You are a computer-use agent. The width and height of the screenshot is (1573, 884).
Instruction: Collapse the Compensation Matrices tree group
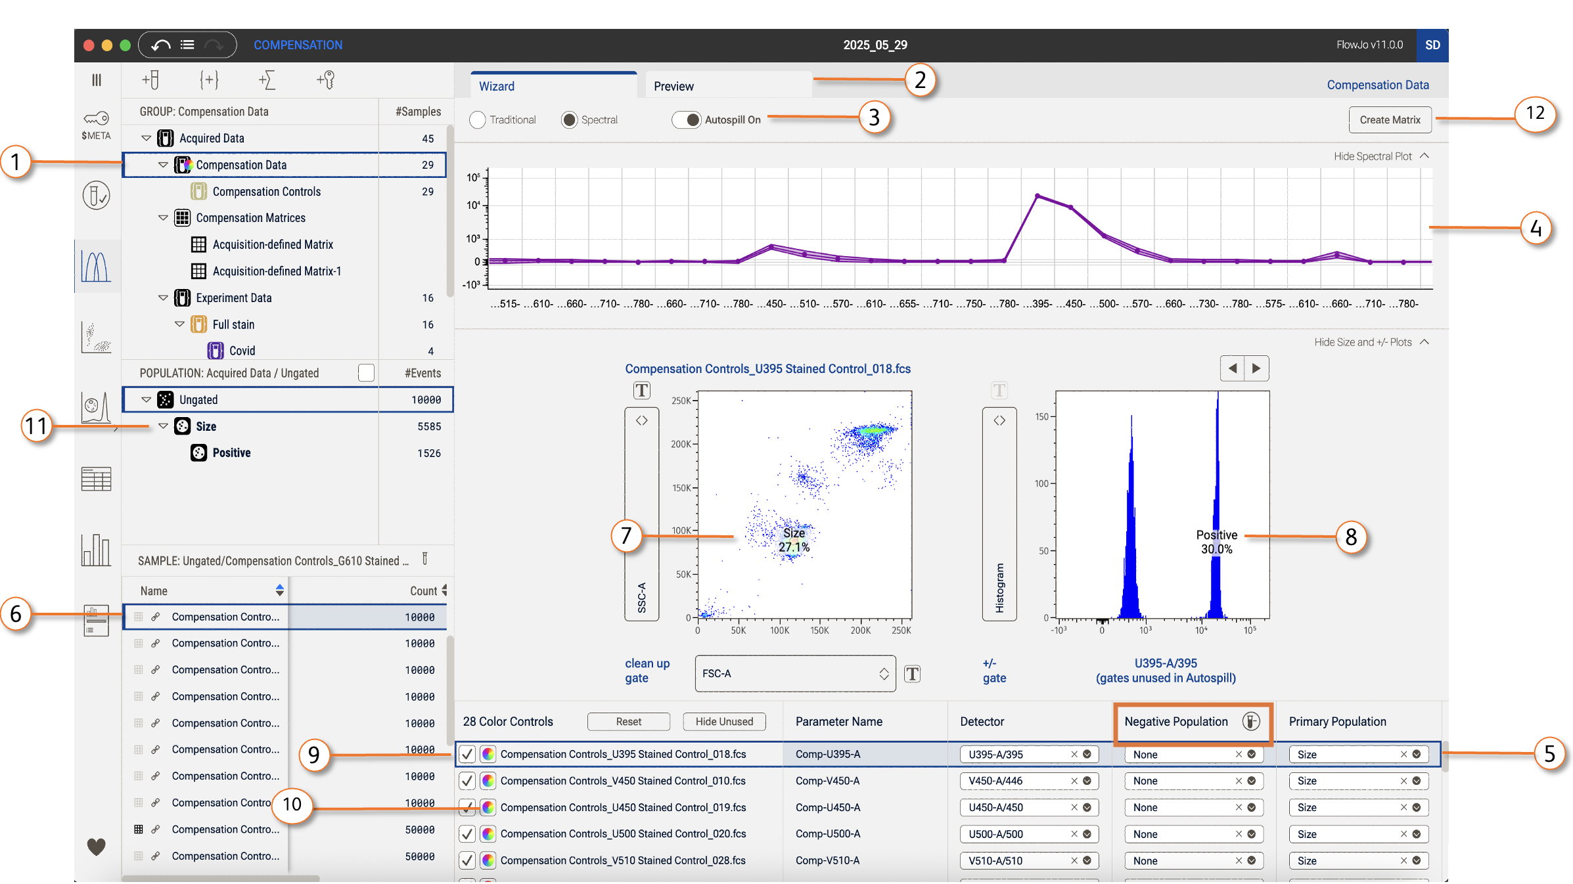(x=163, y=217)
